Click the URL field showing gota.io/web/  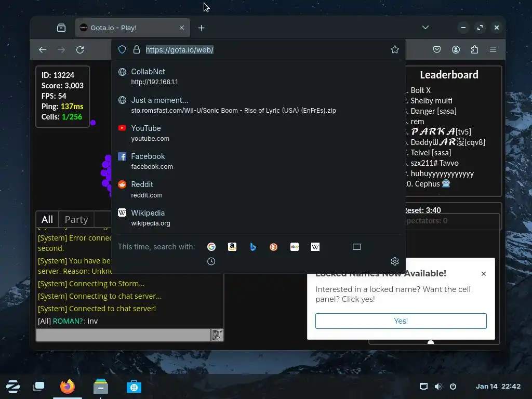[x=179, y=50]
